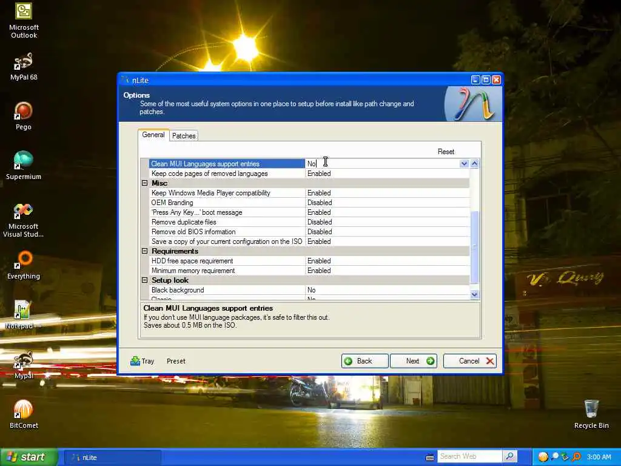
Task: Click the orange Everything tray icon
Action: pyautogui.click(x=577, y=457)
